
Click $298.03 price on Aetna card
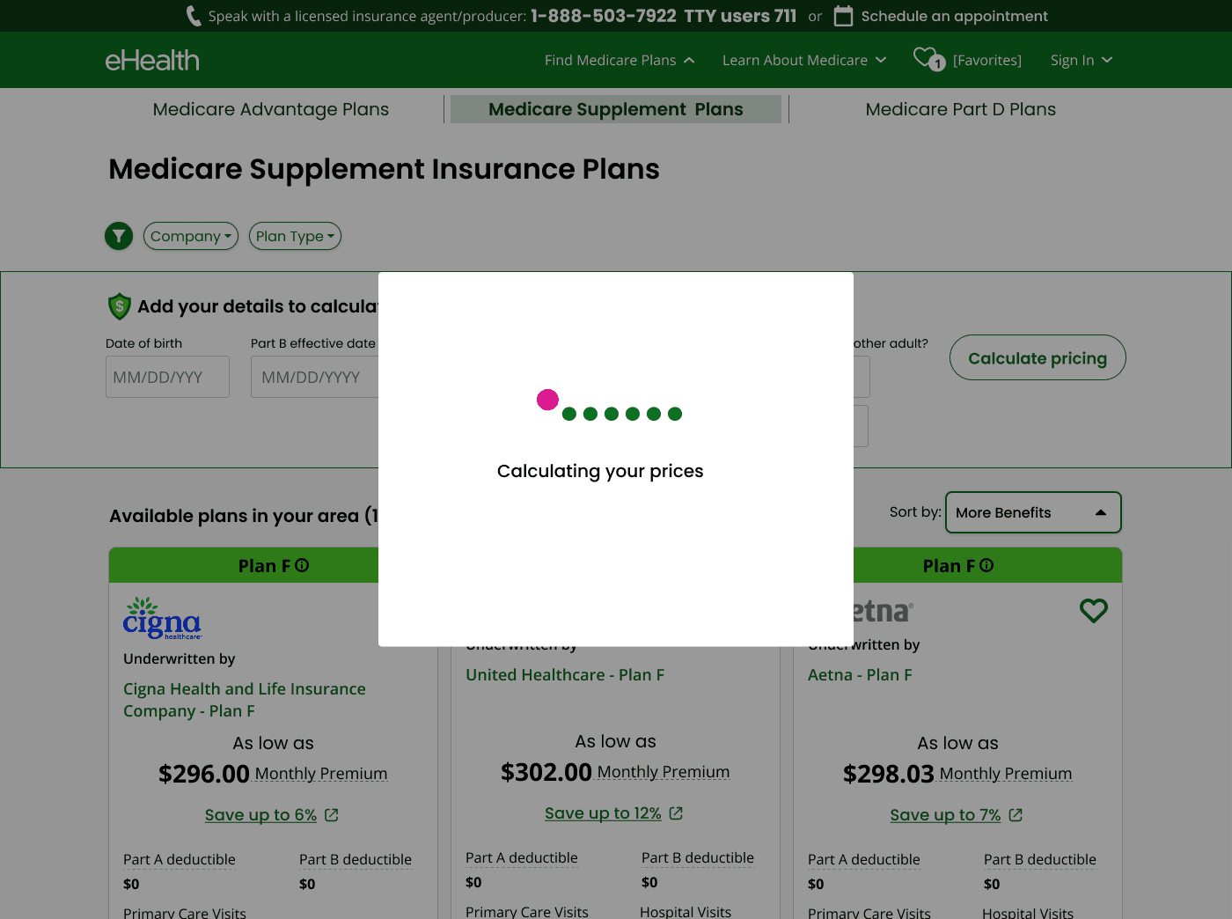pyautogui.click(x=889, y=774)
